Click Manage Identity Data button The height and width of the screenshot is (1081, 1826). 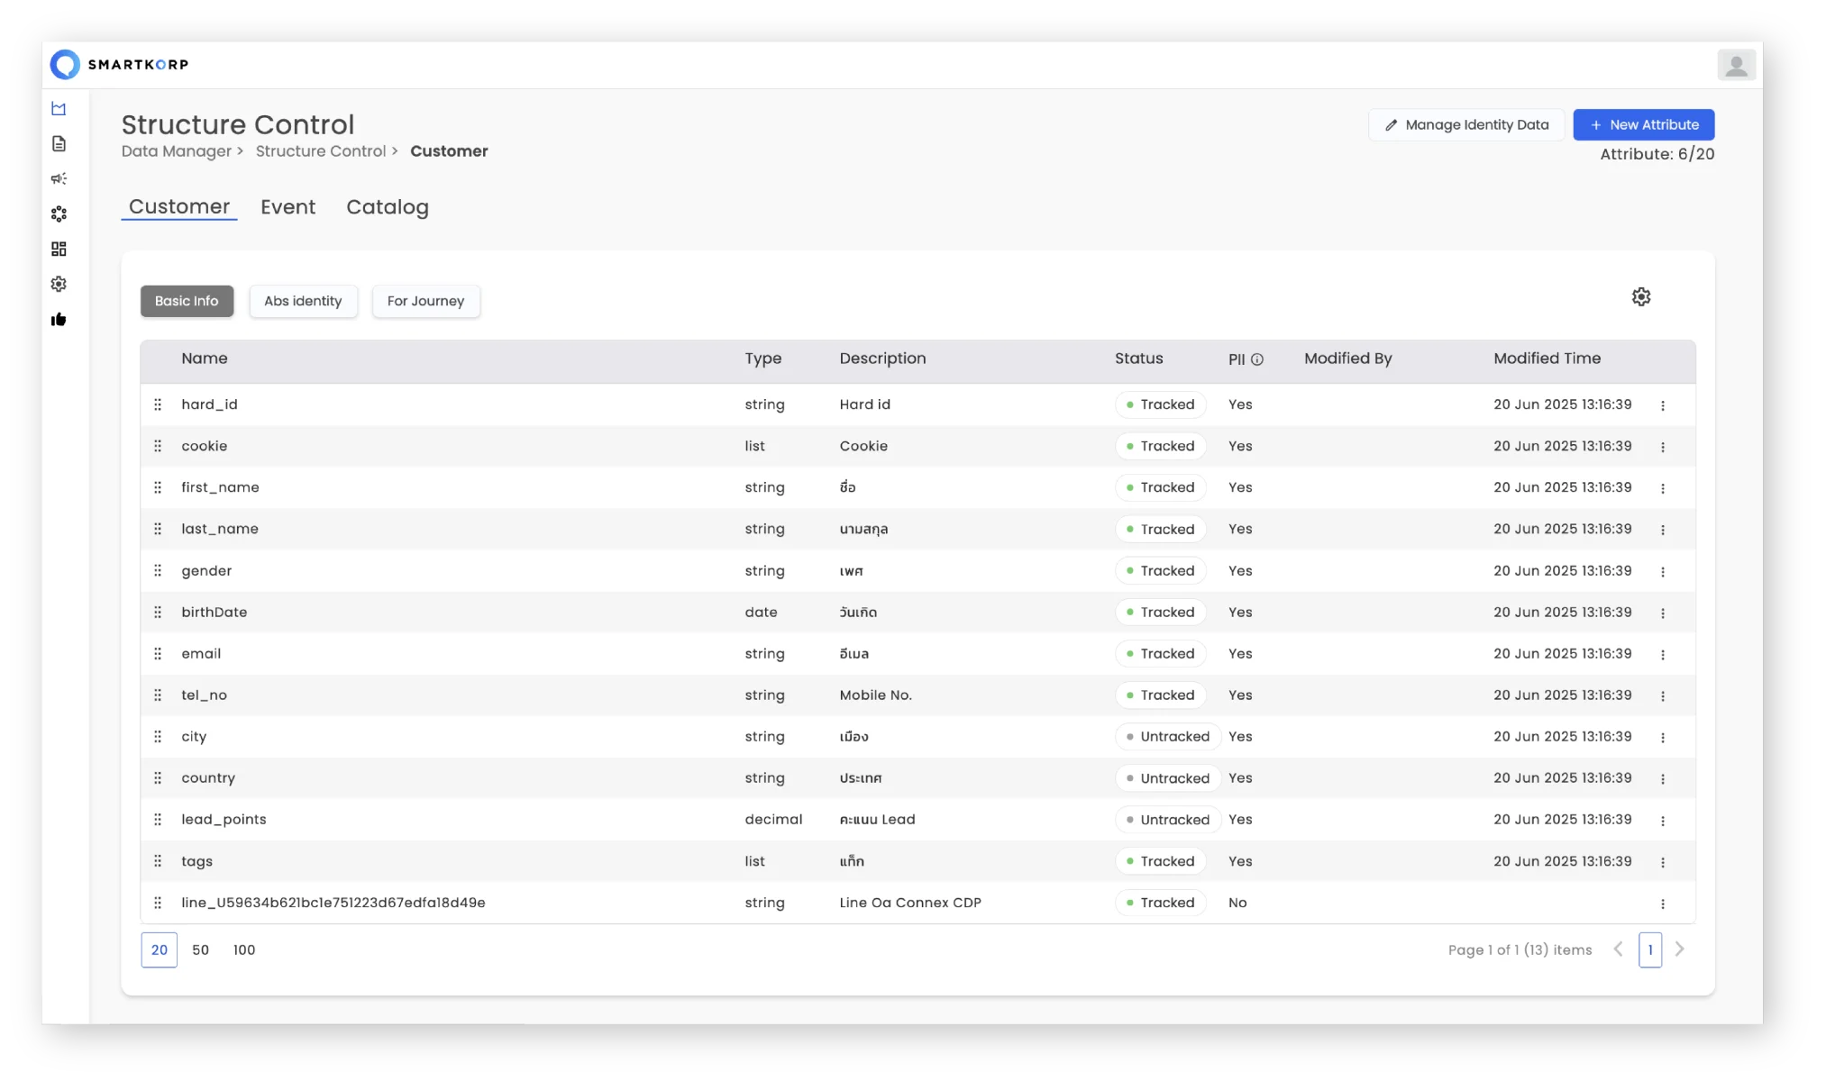pyautogui.click(x=1466, y=124)
